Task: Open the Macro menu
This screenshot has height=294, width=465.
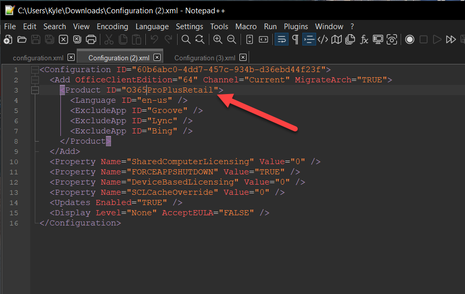Action: 246,27
